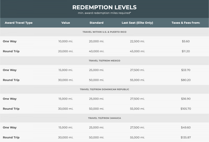209x142 pixels.
Task: Click the $135.87 Jamaica round-trip fee
Action: pos(185,137)
